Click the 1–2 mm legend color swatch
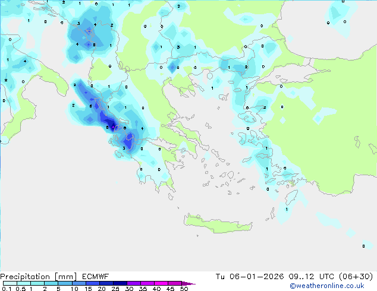Image resolution: width=377 pixels, height=291 pixels. (37, 283)
